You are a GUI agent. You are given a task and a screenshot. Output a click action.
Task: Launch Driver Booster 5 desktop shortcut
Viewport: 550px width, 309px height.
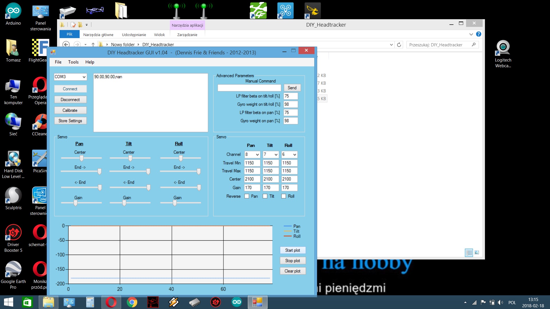point(13,238)
